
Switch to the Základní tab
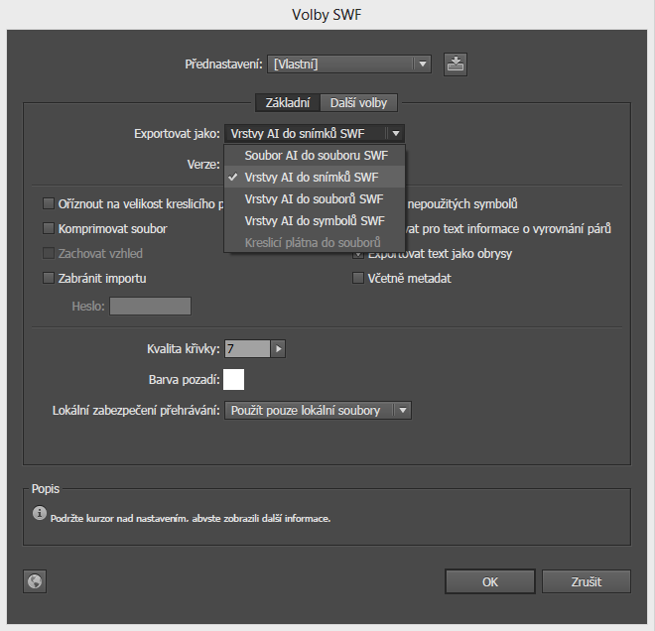(x=288, y=103)
